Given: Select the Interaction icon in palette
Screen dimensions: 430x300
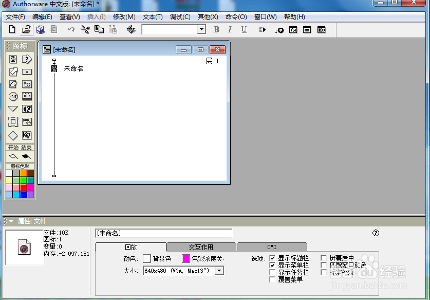Looking at the screenshot, I should [27, 59].
